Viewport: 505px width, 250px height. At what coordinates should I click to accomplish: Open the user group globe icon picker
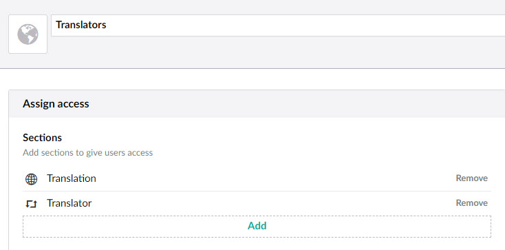[x=28, y=34]
